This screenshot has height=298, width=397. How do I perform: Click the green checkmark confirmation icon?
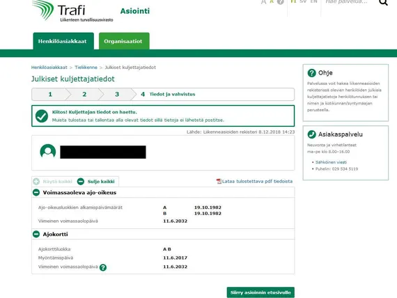(x=42, y=116)
